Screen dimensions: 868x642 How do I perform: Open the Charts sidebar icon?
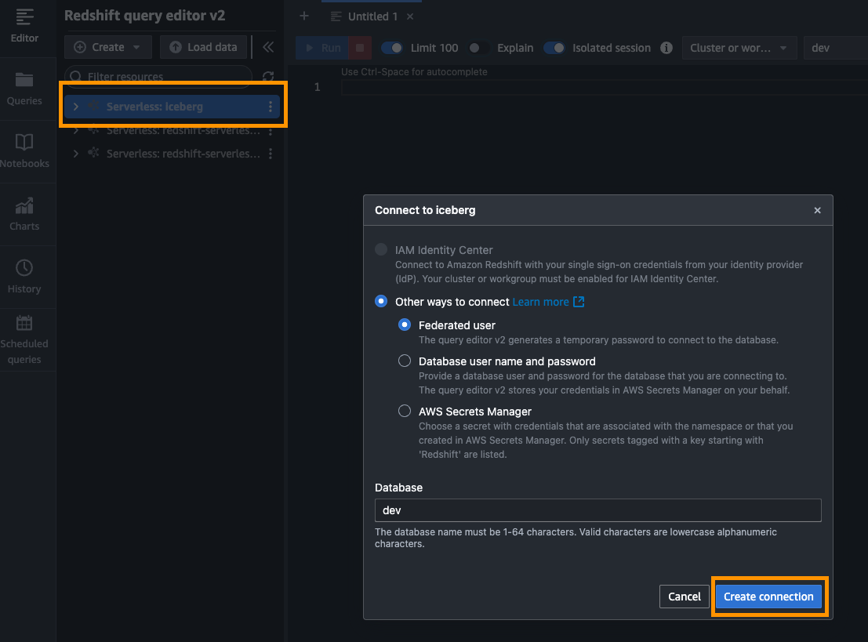(24, 206)
